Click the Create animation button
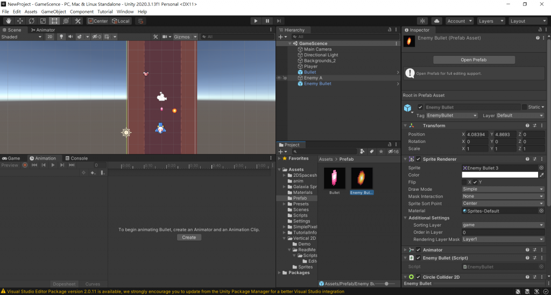This screenshot has height=295, width=551. [x=189, y=238]
